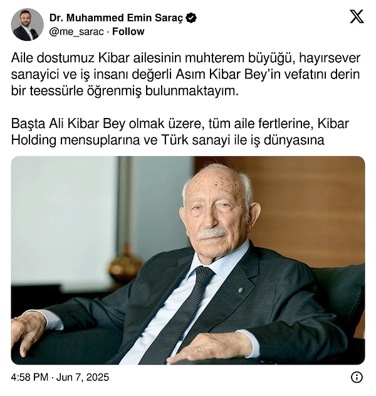
Task: Click the blue verified checkmark badge
Action: pyautogui.click(x=191, y=18)
